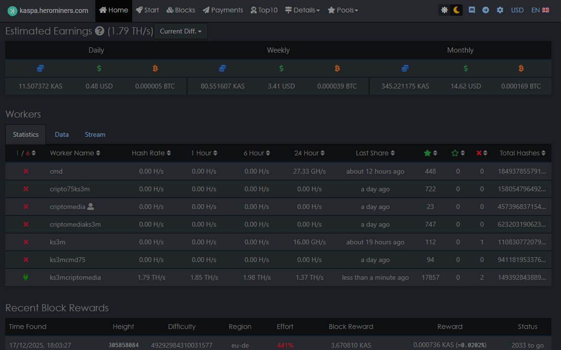Click 27.33 GH/s value in cmd row
This screenshot has height=350, width=561.
point(309,172)
